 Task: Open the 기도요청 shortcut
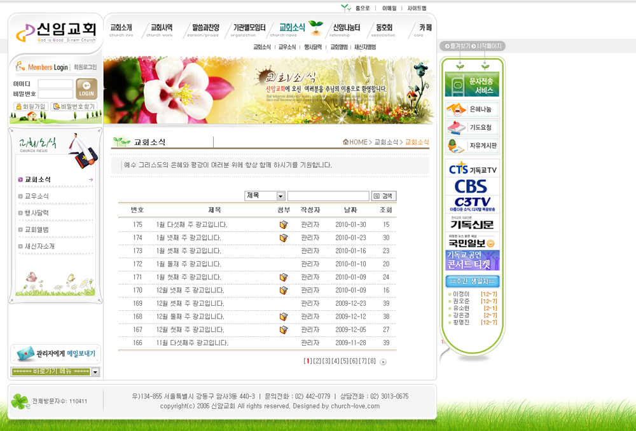472,127
